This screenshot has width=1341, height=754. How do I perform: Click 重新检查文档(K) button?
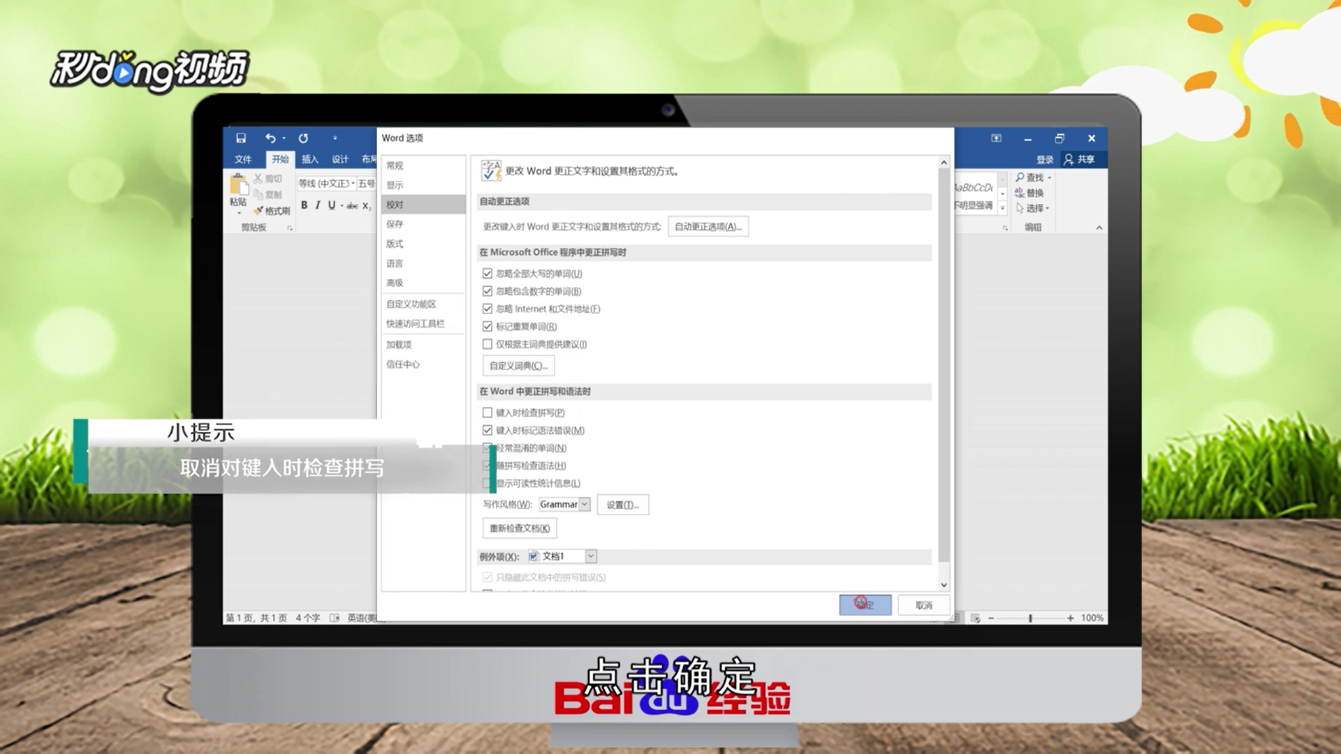(x=520, y=528)
